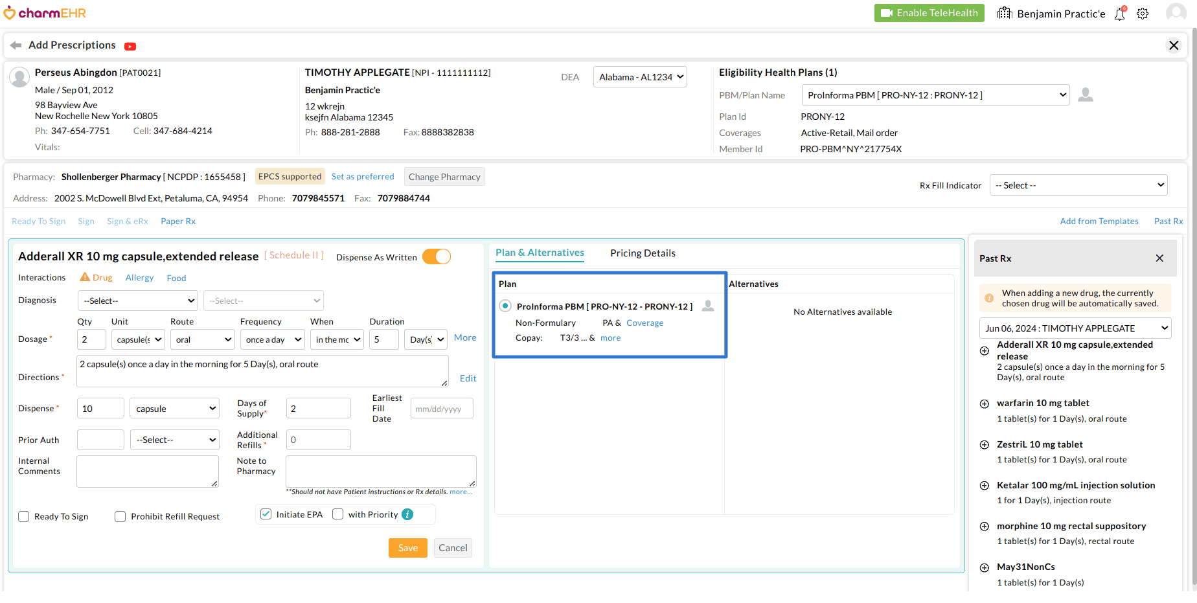Add warfarin 10 mg tablet from Past Rx
The height and width of the screenshot is (603, 1197).
[984, 404]
